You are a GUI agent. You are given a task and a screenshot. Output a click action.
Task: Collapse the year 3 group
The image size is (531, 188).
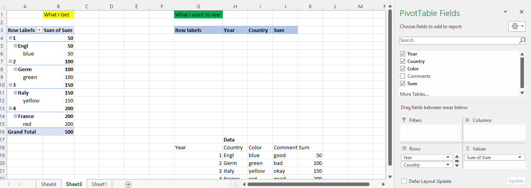click(x=10, y=85)
